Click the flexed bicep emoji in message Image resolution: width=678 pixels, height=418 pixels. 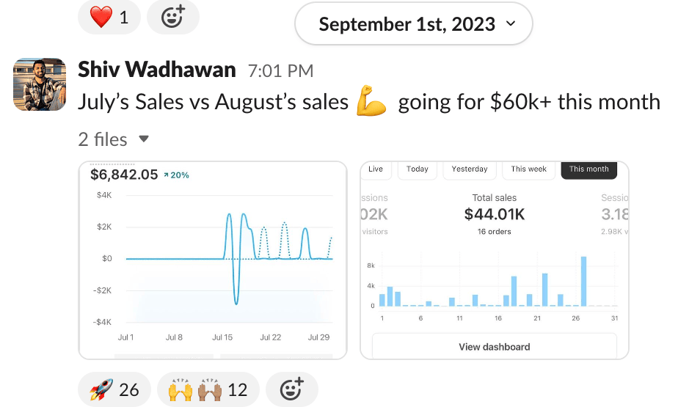tap(371, 101)
